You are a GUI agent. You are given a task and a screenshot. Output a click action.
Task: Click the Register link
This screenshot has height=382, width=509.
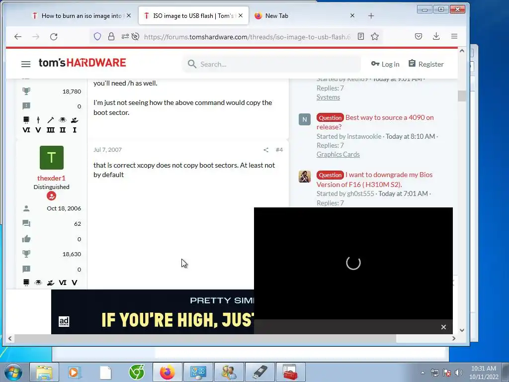click(426, 64)
